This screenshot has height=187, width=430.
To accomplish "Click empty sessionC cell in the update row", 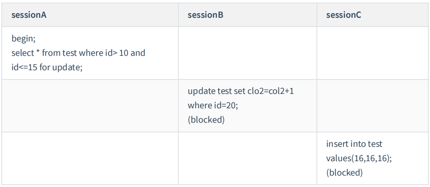I will click(373, 106).
